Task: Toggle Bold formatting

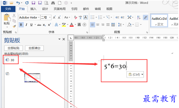Action: point(21,25)
